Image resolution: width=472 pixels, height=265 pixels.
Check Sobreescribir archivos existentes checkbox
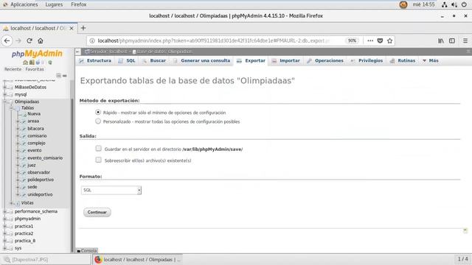click(98, 160)
